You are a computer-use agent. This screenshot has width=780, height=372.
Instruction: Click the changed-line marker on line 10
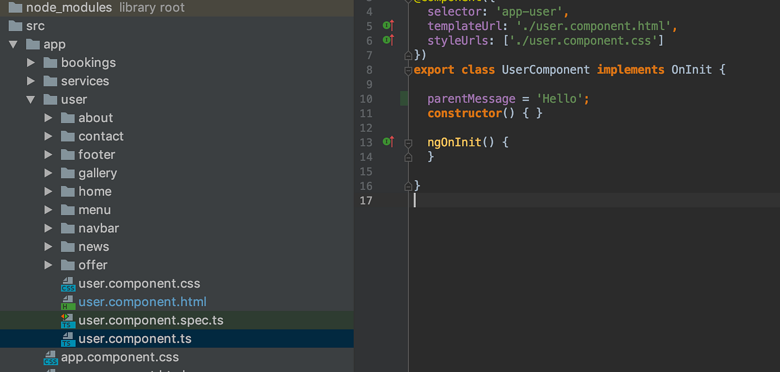point(404,99)
